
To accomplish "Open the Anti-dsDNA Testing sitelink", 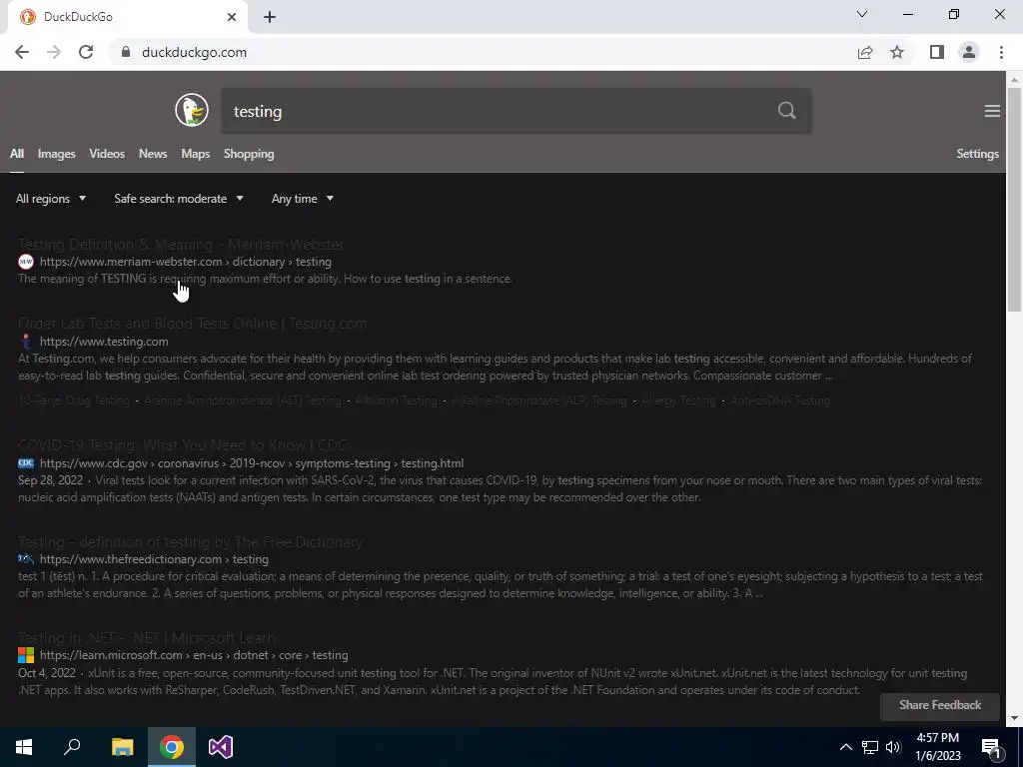I will [x=780, y=400].
